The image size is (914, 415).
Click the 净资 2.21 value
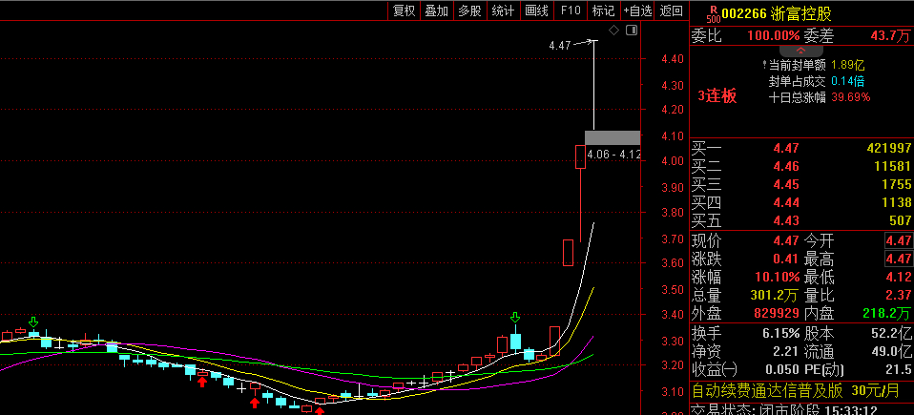tap(786, 351)
